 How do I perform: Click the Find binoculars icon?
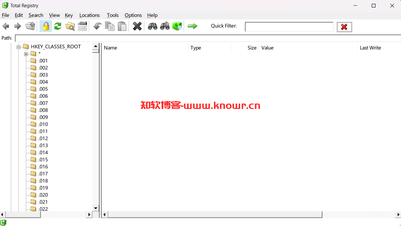point(152,26)
